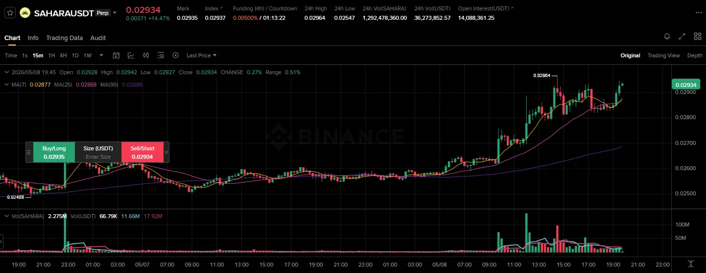Image resolution: width=706 pixels, height=273 pixels.
Task: Click the Perp contract badge
Action: pyautogui.click(x=103, y=13)
